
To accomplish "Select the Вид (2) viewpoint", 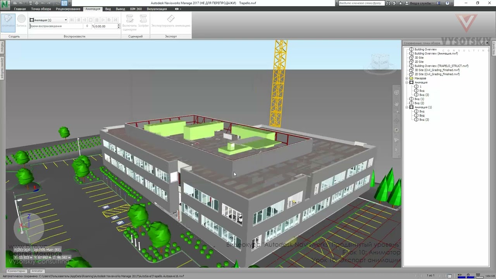I will click(419, 103).
